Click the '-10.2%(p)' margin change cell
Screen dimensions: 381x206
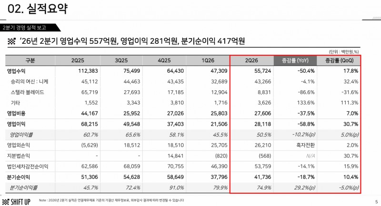point(304,135)
